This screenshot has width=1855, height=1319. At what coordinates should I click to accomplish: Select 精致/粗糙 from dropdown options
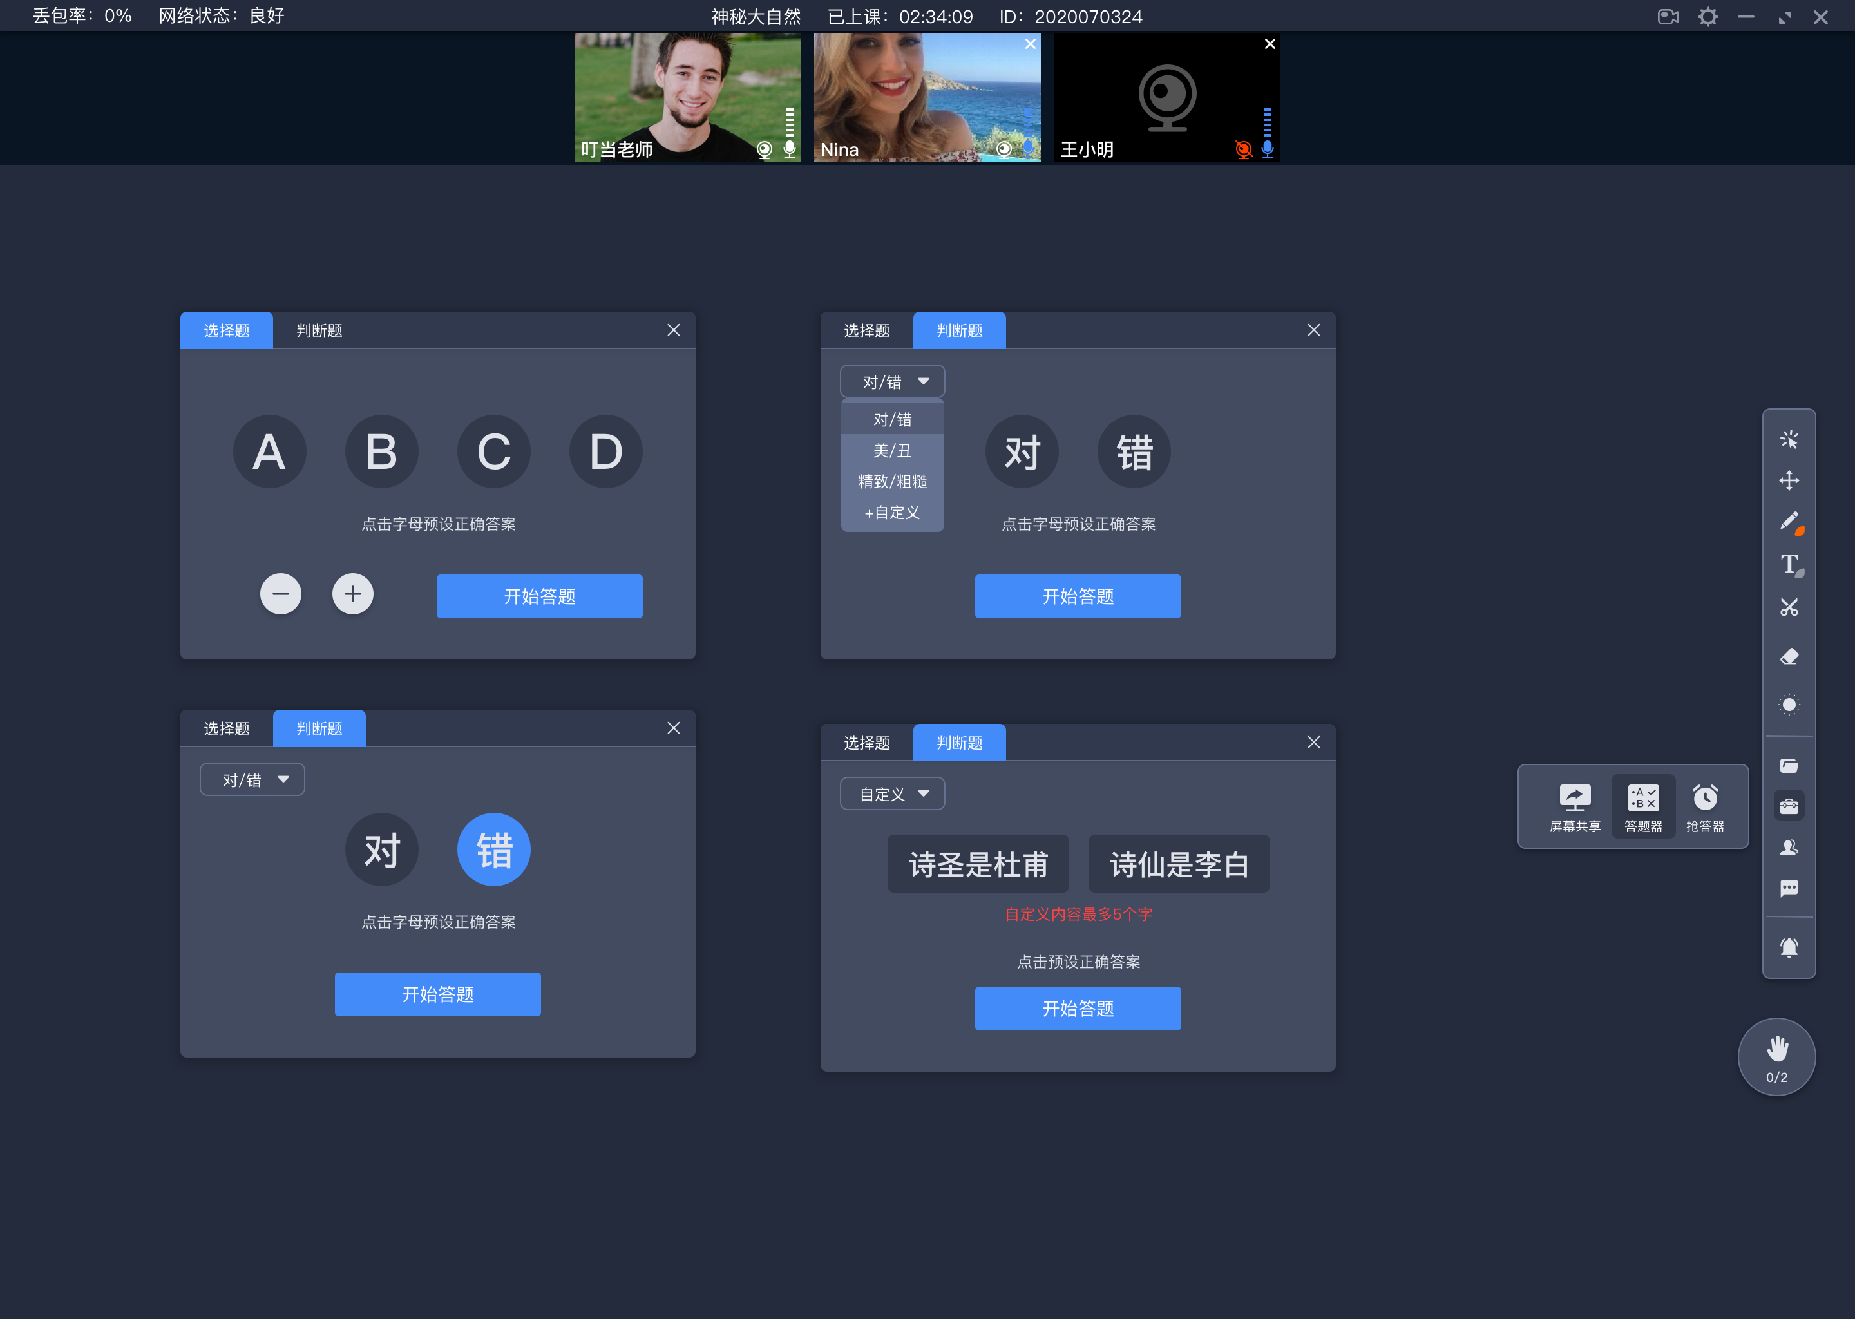[x=889, y=481]
